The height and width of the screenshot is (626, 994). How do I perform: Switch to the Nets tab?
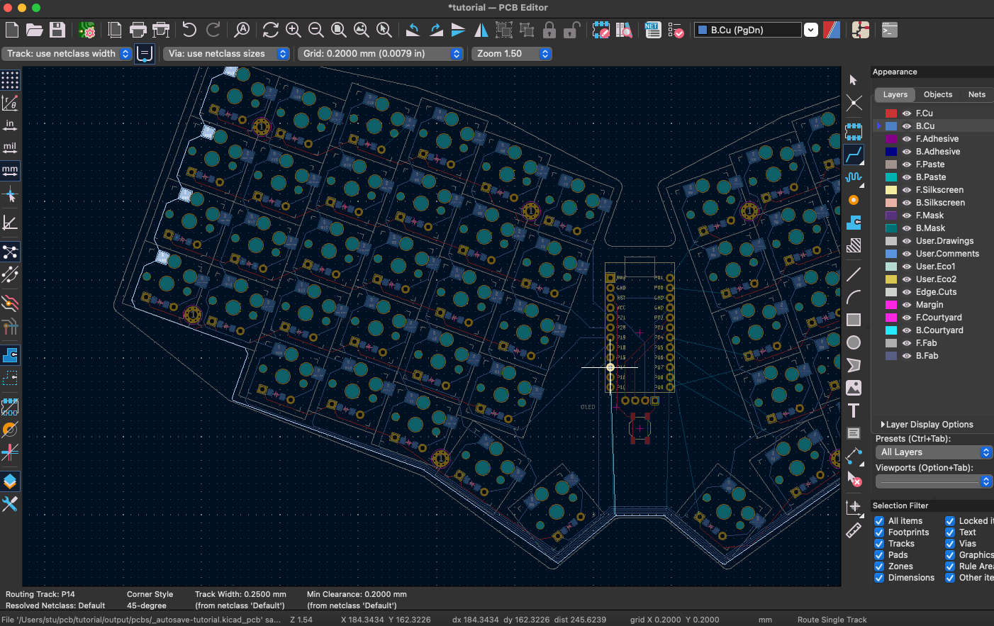(x=976, y=94)
